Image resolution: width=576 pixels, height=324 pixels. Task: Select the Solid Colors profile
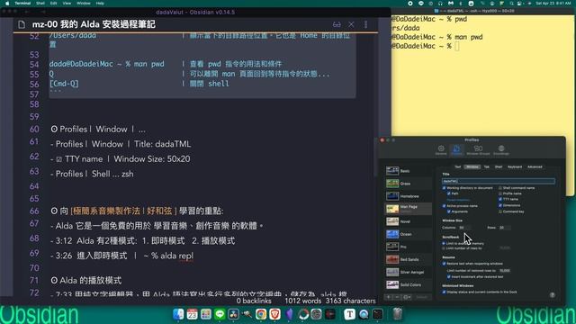(x=408, y=284)
